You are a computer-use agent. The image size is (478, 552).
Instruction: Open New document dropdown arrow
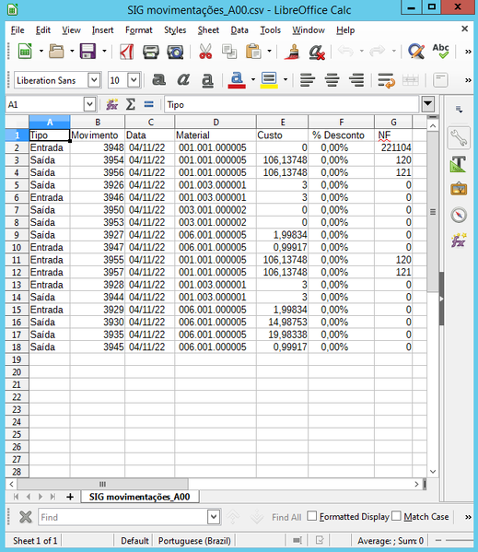tap(41, 52)
